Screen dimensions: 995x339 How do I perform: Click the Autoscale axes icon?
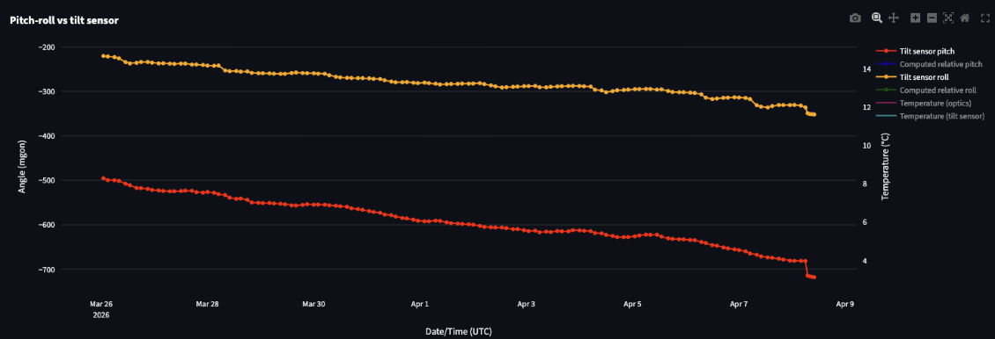coord(948,18)
